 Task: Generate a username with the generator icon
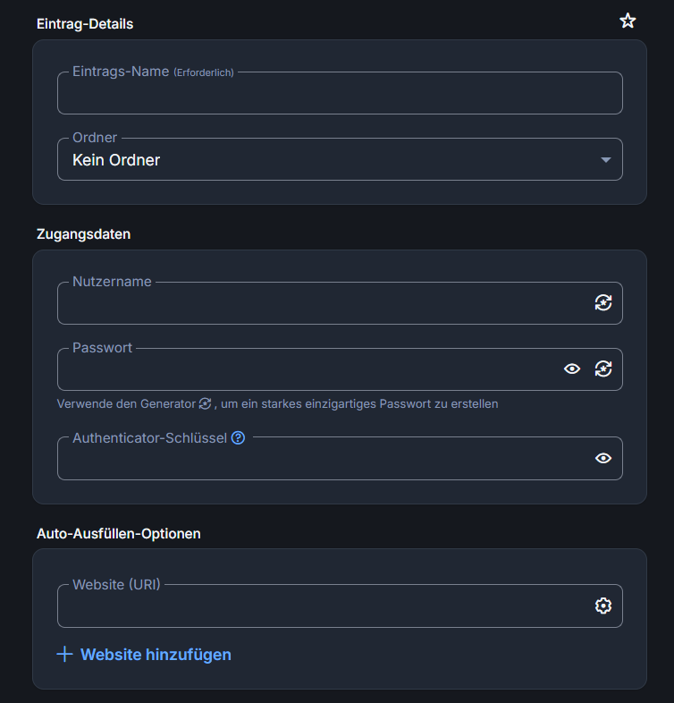point(603,302)
